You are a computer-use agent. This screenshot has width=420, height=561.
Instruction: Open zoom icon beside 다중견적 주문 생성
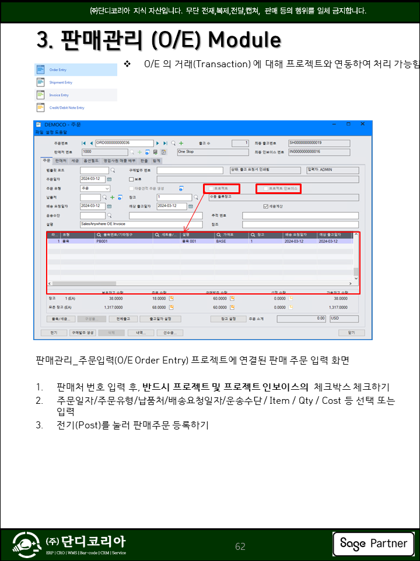(181, 188)
